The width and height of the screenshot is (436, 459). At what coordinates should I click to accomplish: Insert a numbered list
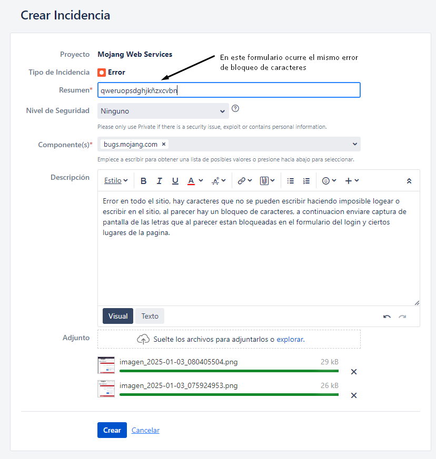(306, 181)
